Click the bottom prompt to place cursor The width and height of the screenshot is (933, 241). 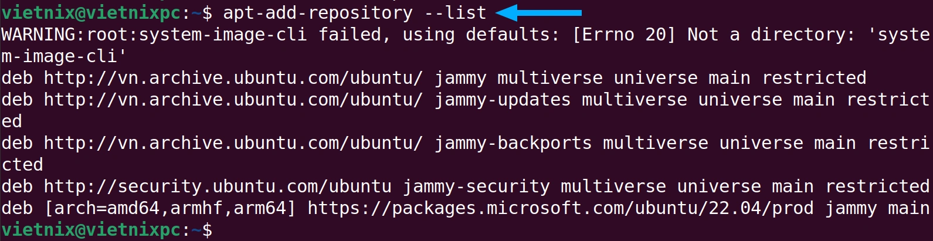click(x=107, y=230)
